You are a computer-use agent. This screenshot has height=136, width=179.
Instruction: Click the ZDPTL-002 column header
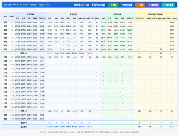[x=139, y=19]
